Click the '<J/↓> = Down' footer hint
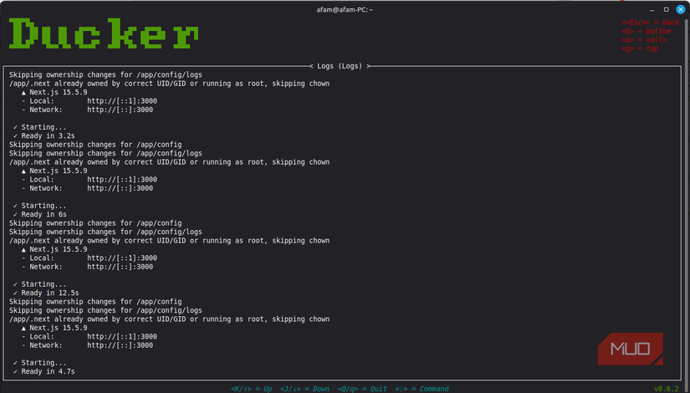 tap(304, 389)
